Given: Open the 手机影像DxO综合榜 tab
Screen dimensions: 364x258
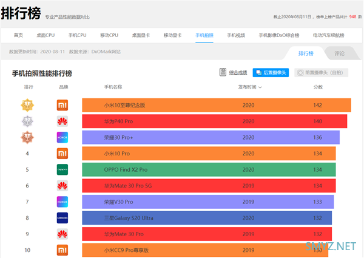Looking at the screenshot, I should [279, 35].
